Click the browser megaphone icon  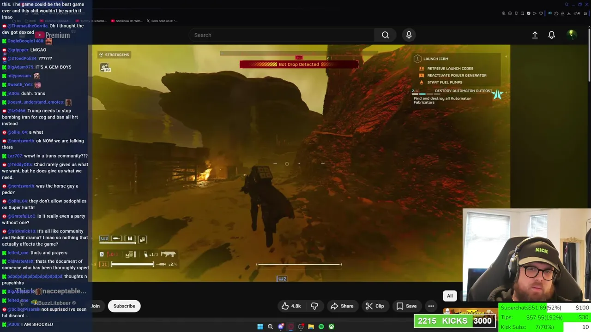pos(550,13)
